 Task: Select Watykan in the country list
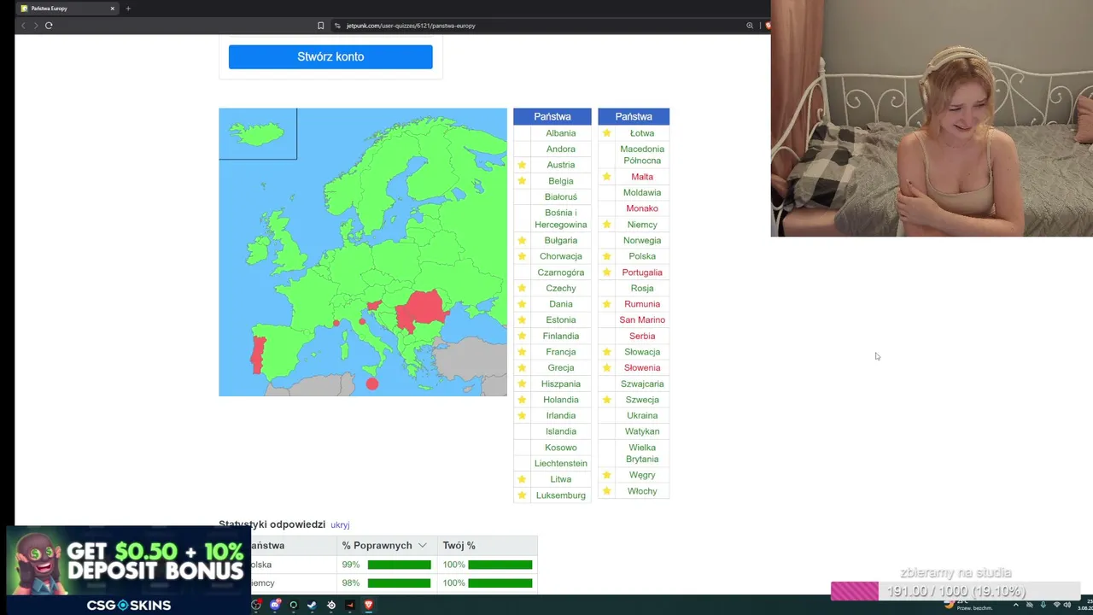[642, 432]
